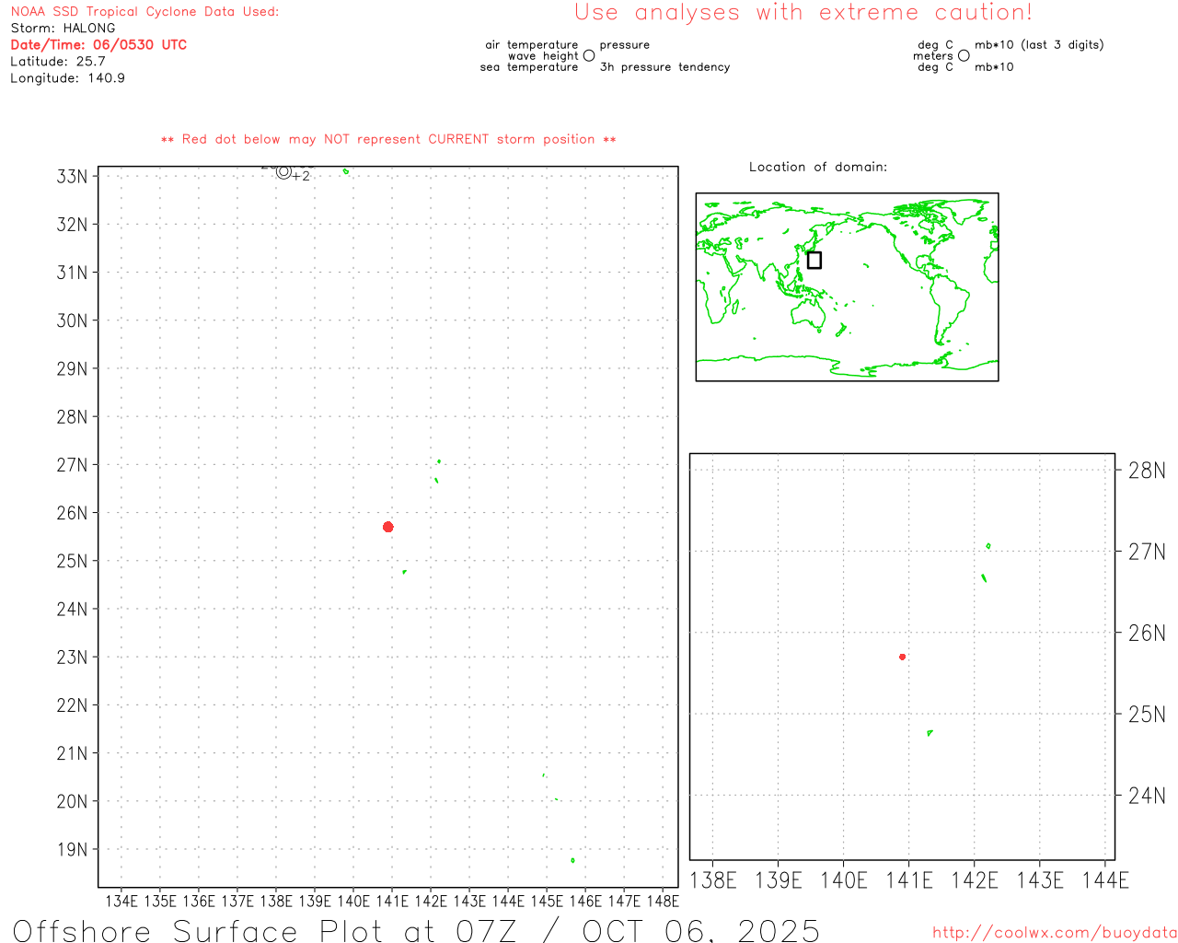Click the red storm dot on main map
This screenshot has width=1178, height=943.
pyautogui.click(x=387, y=527)
